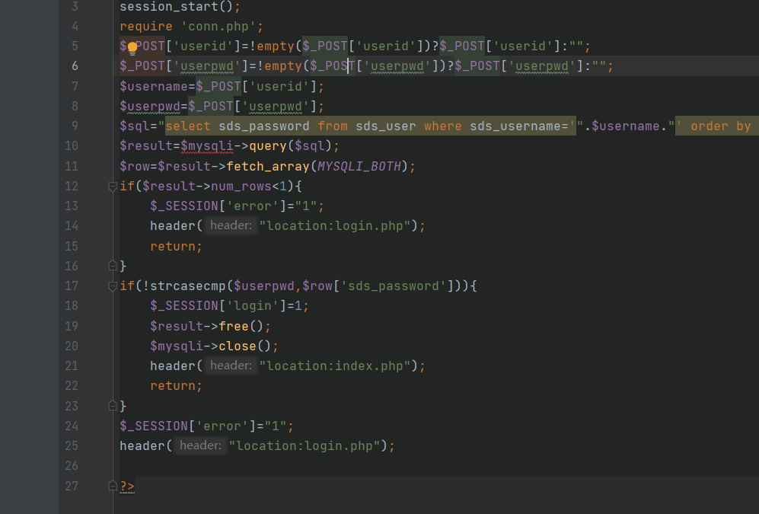Click the first 'userpwd' key on line 6

(207, 65)
